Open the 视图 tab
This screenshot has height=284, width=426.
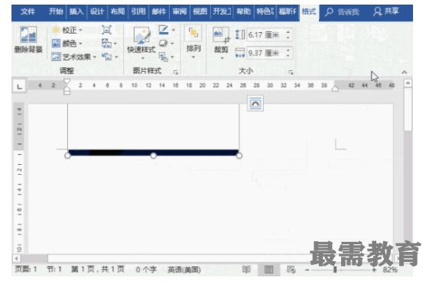pos(200,11)
